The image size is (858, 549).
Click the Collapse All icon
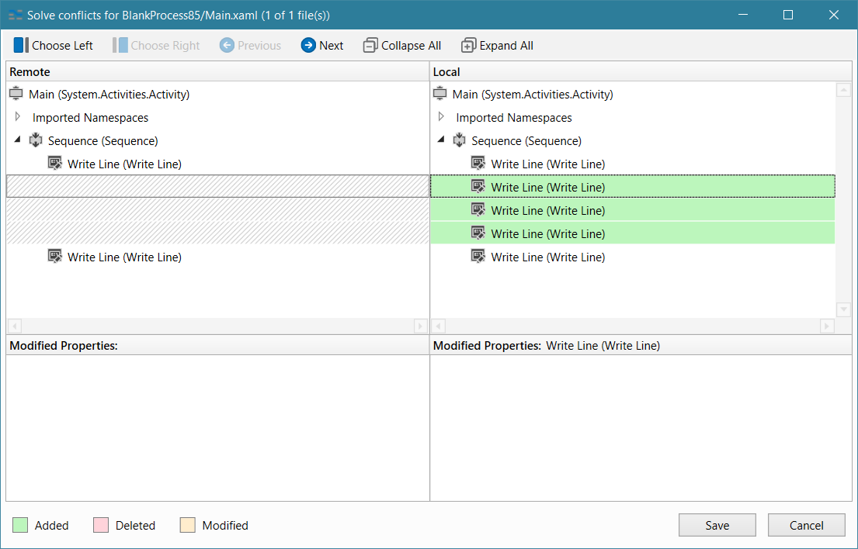(370, 45)
